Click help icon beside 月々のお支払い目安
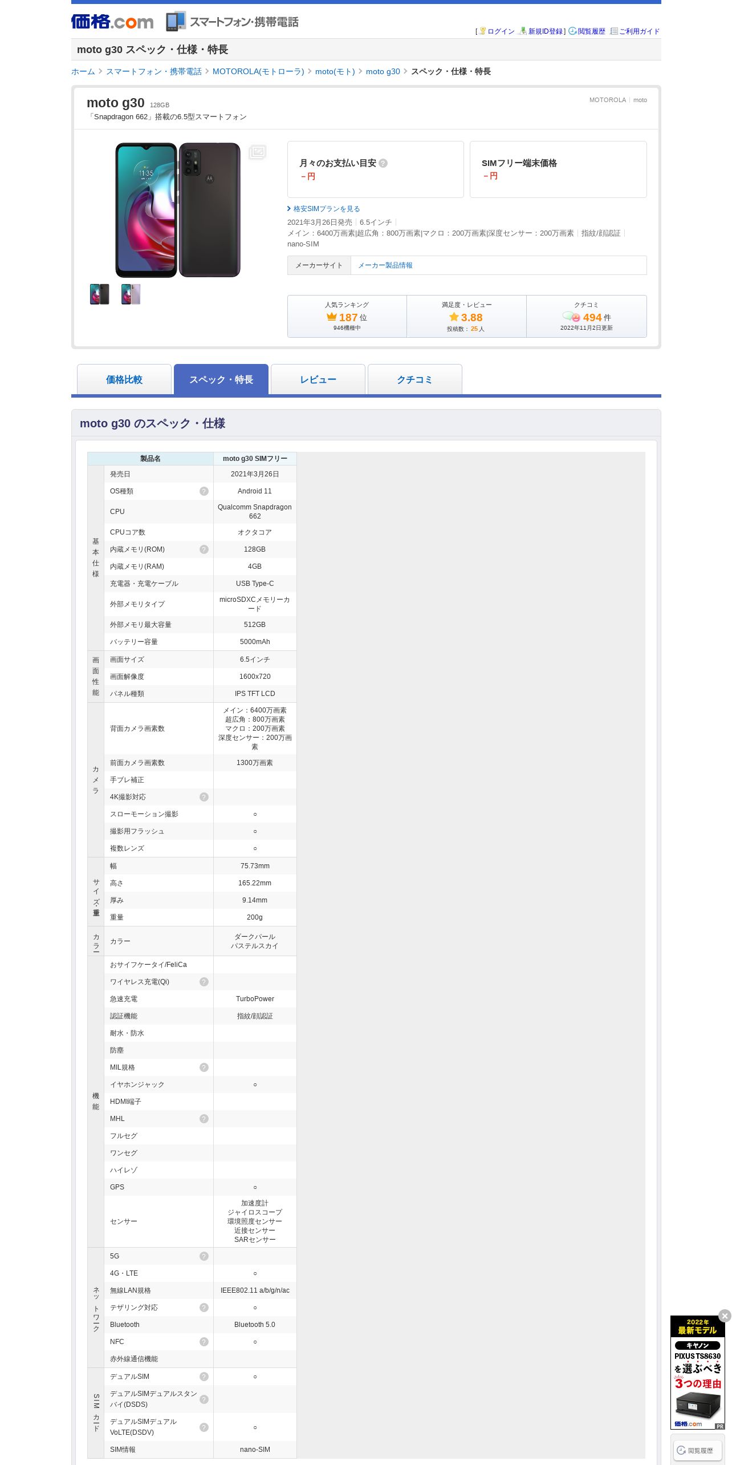The width and height of the screenshot is (732, 1465). point(383,163)
